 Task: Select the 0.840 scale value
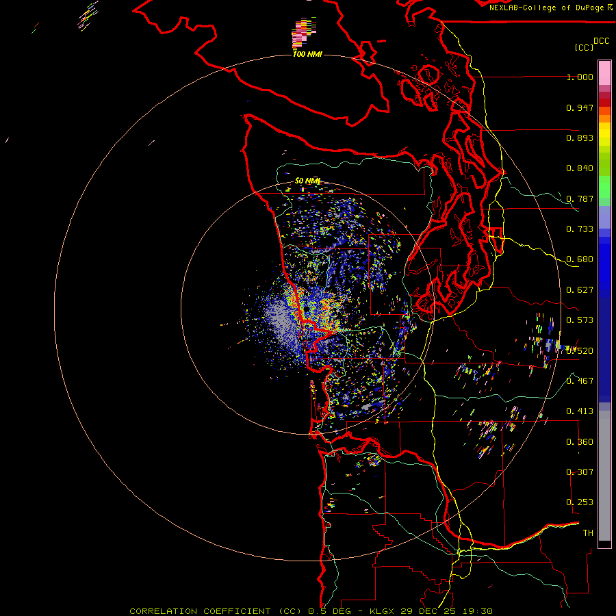580,168
